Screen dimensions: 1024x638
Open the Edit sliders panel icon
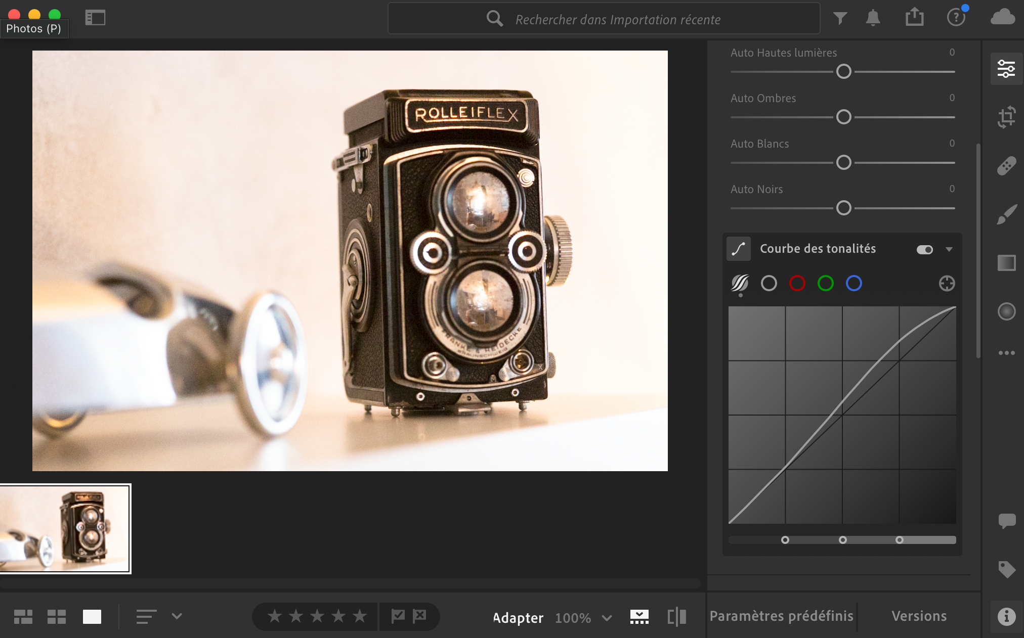coord(1006,69)
